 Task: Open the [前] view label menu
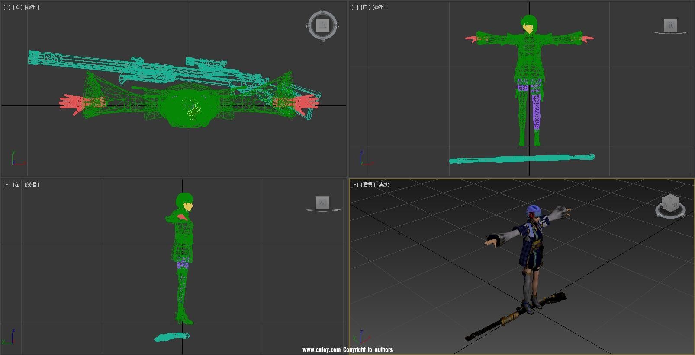(x=365, y=7)
